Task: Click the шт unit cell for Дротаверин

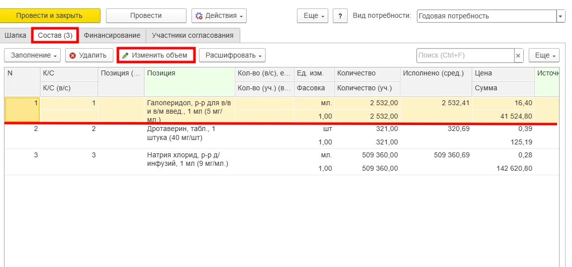Action: [314, 129]
